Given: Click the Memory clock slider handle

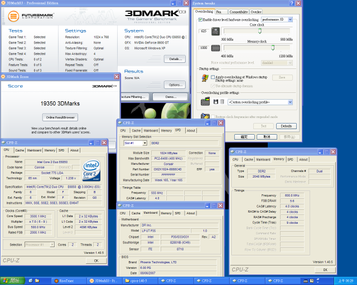Looking at the screenshot, I should [273, 48].
